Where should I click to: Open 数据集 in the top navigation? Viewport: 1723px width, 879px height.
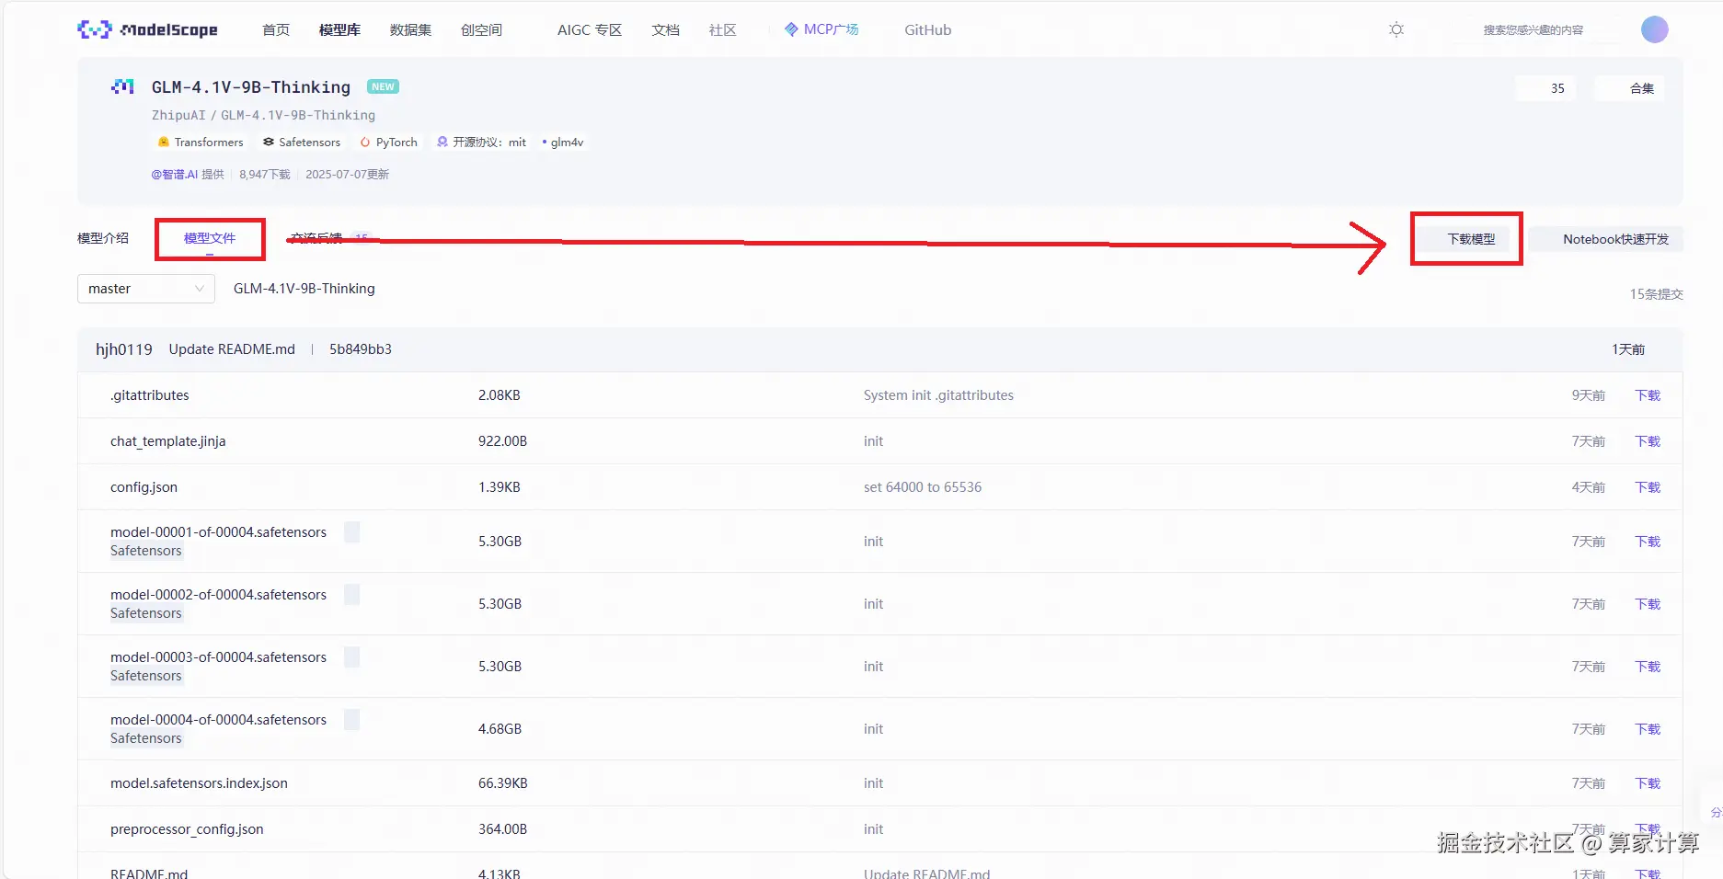(x=410, y=29)
